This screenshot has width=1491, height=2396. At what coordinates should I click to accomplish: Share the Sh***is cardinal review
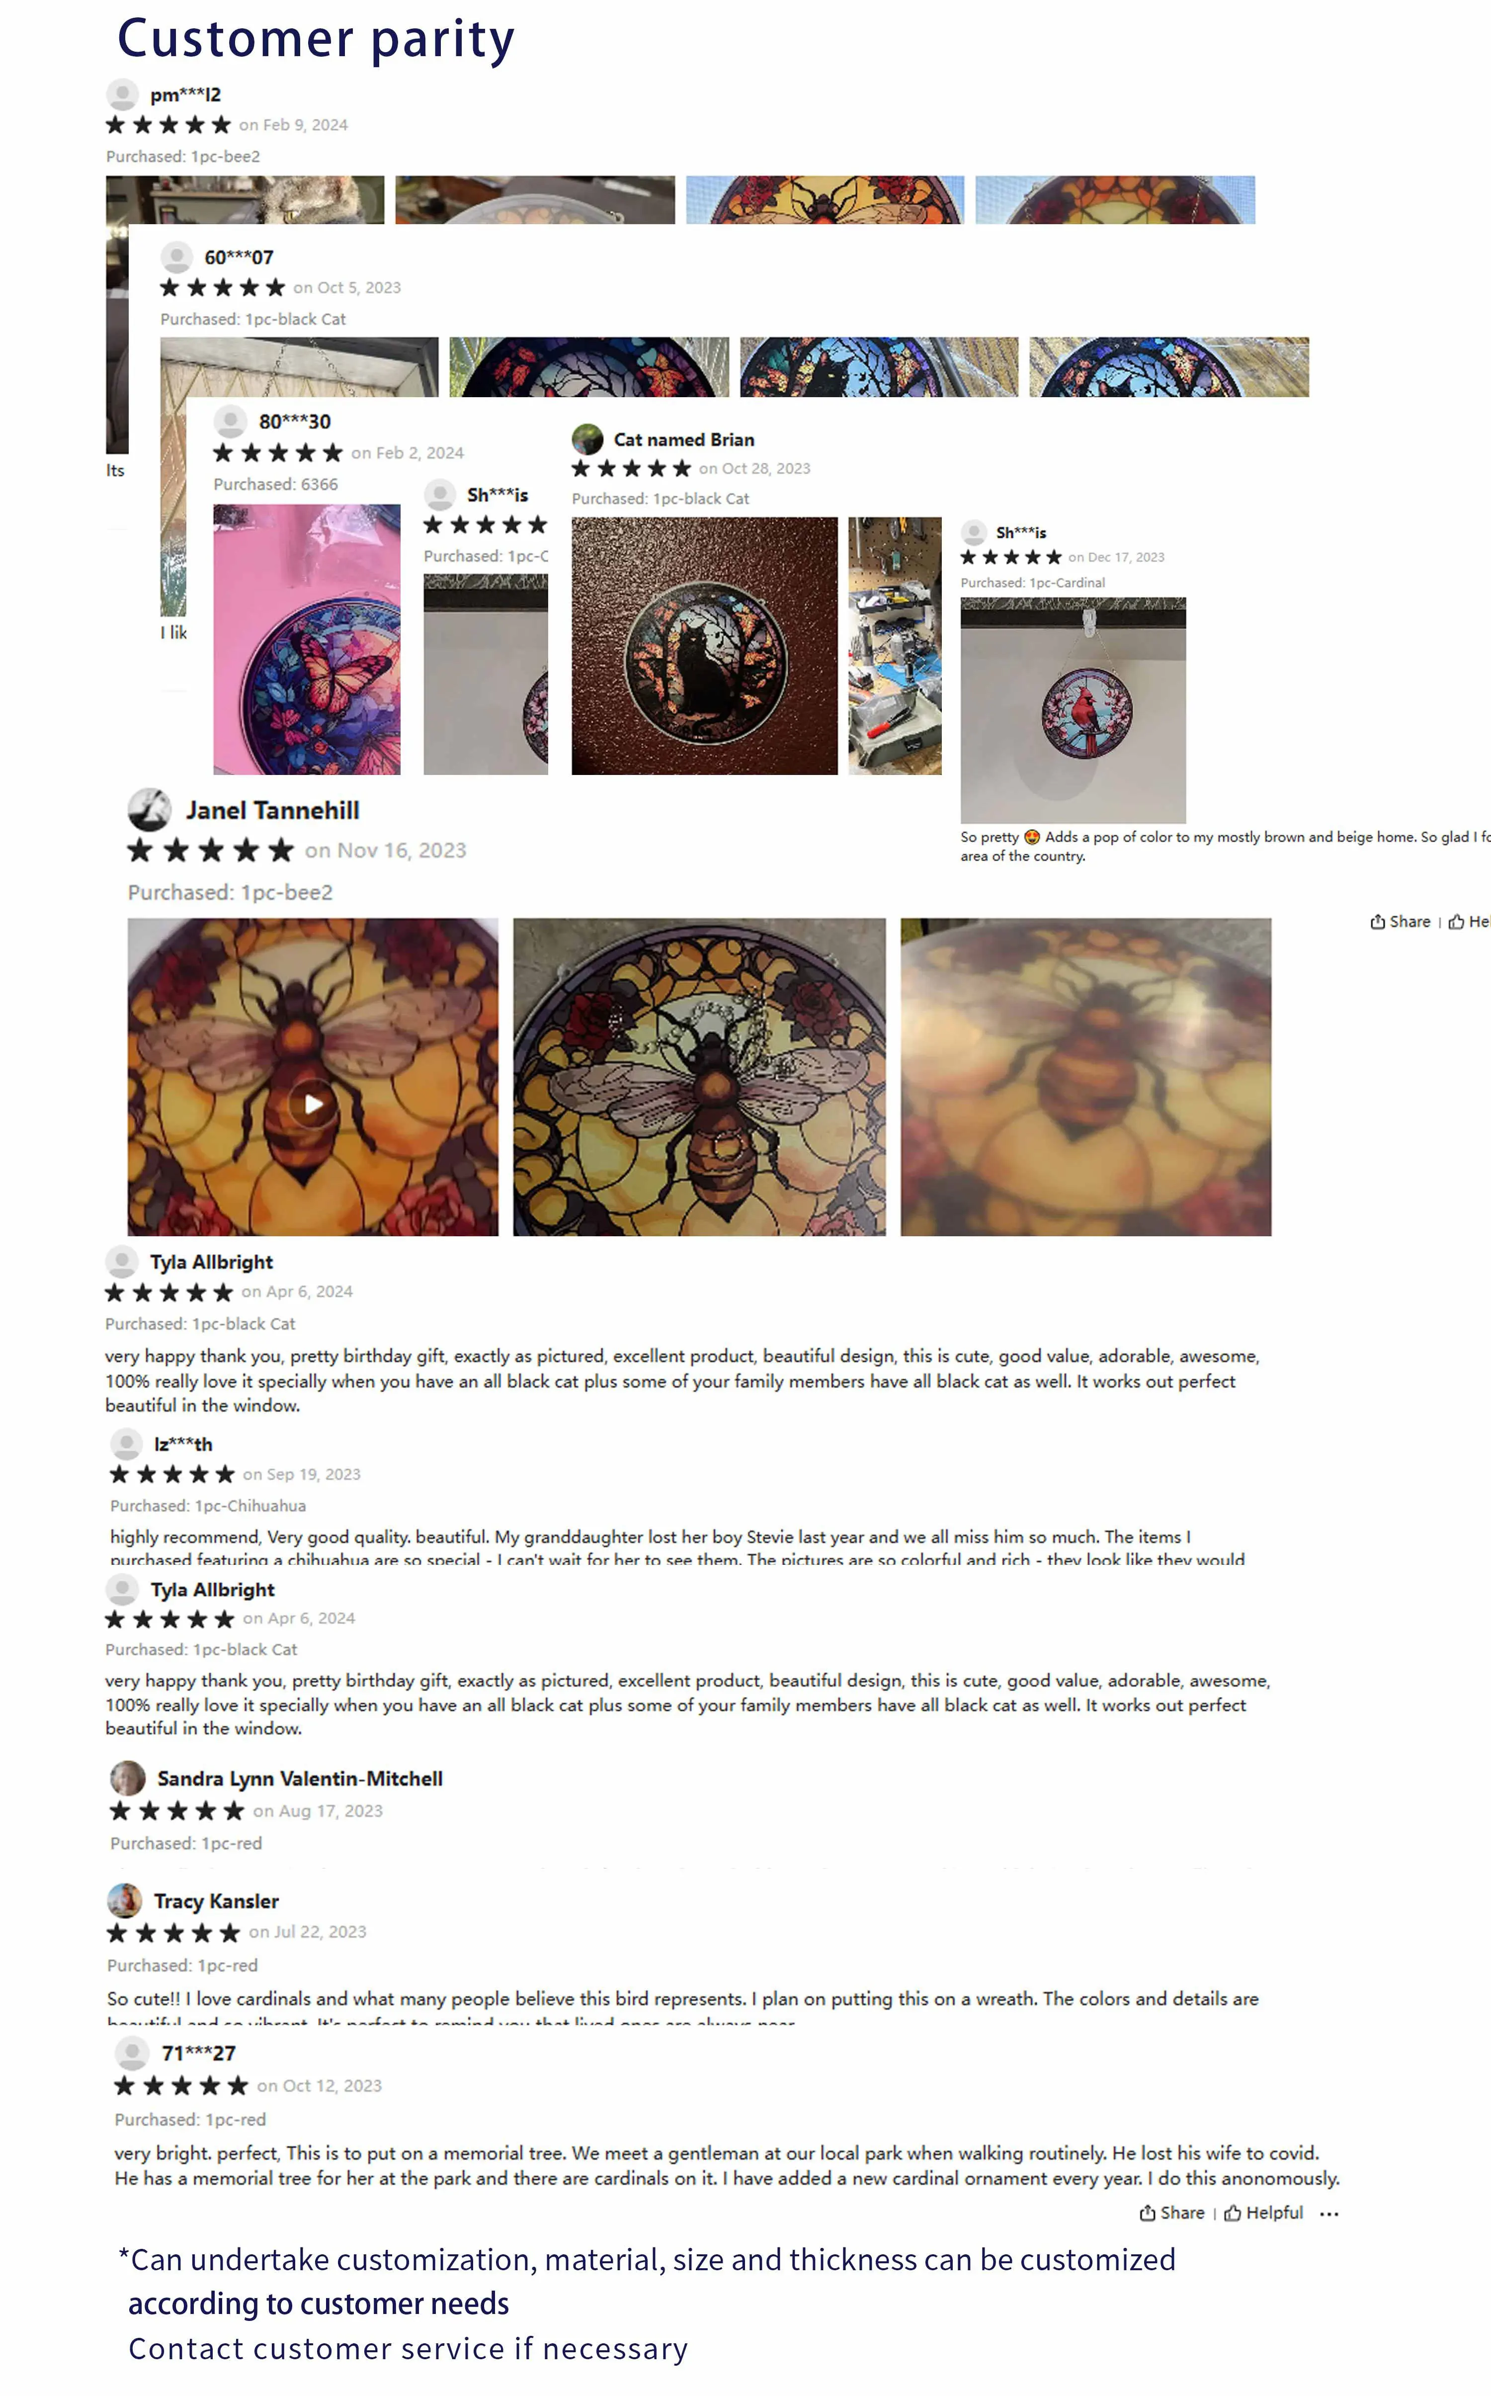1400,921
